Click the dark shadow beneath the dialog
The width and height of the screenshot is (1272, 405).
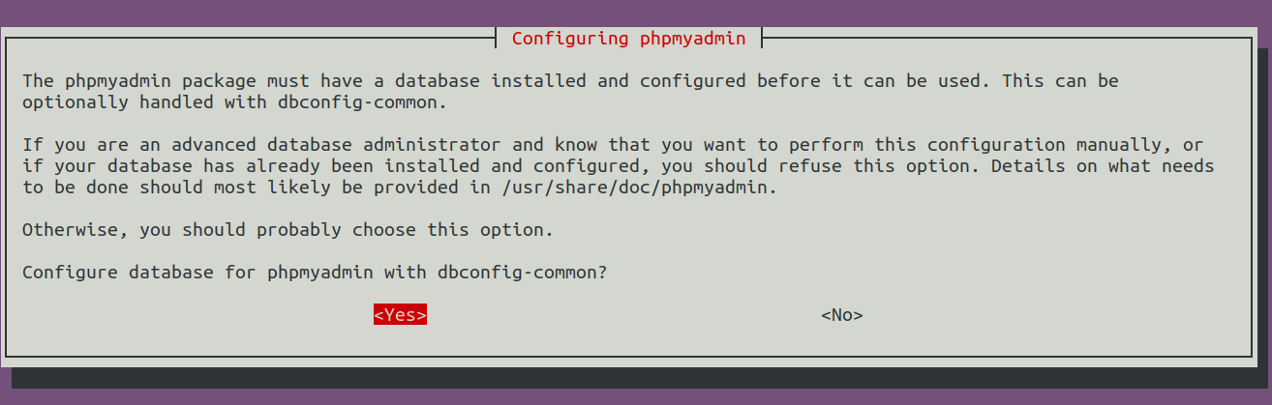coord(639,377)
